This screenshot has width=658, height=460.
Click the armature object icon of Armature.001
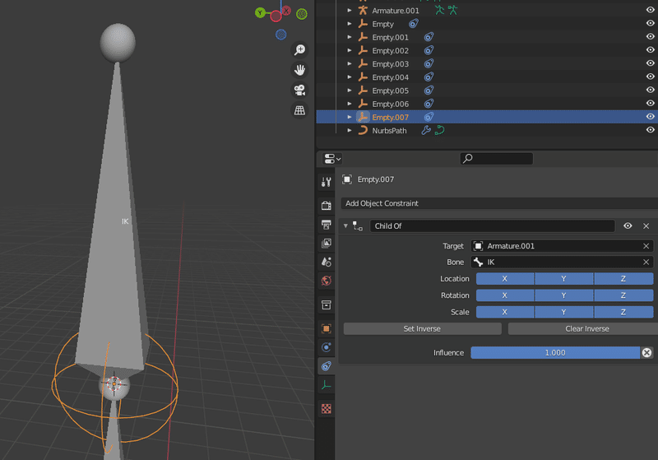pos(363,11)
